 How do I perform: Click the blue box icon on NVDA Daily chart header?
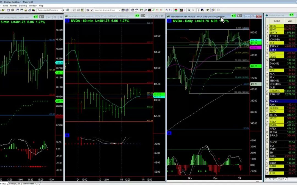tap(169, 21)
